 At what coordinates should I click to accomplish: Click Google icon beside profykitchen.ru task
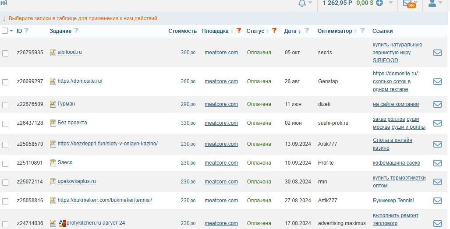coord(62,223)
